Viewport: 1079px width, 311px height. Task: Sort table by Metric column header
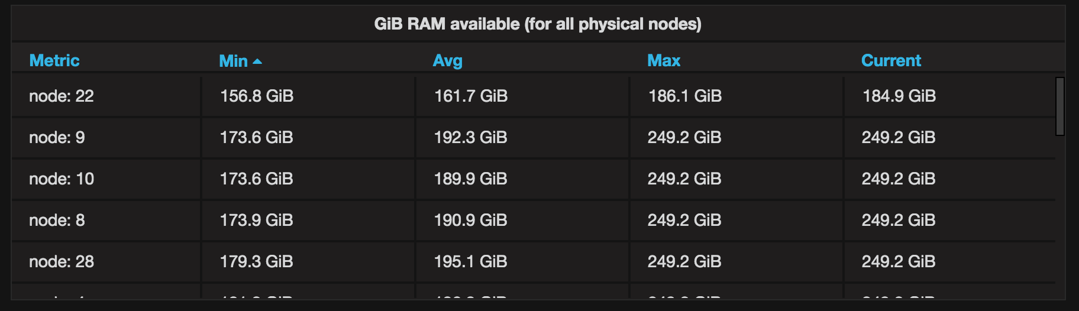54,61
